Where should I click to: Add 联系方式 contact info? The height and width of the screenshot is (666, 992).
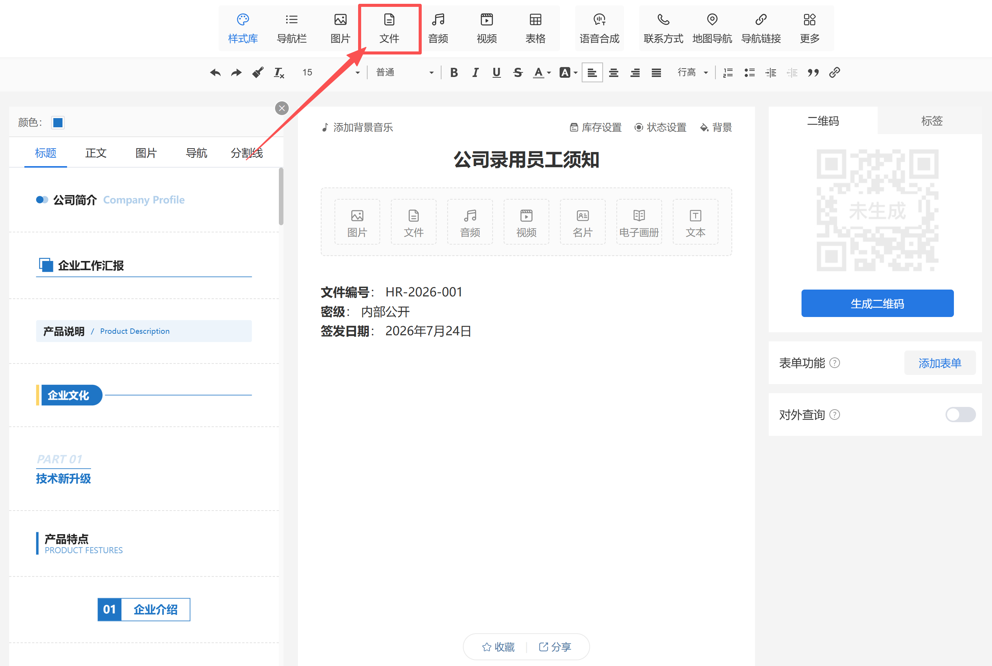point(663,29)
